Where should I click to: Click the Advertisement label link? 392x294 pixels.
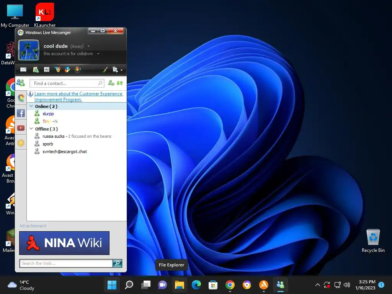(x=33, y=226)
